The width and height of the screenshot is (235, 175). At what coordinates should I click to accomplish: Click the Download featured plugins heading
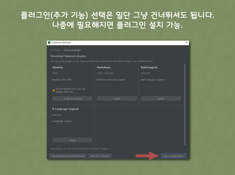coord(68,56)
